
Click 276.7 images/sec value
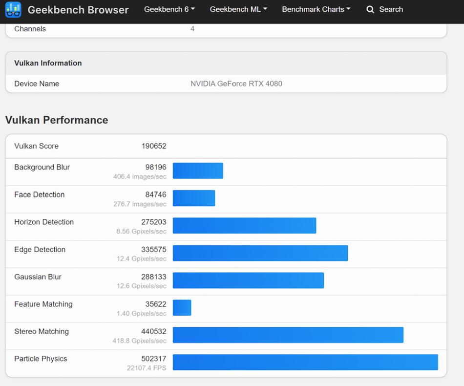tap(140, 204)
